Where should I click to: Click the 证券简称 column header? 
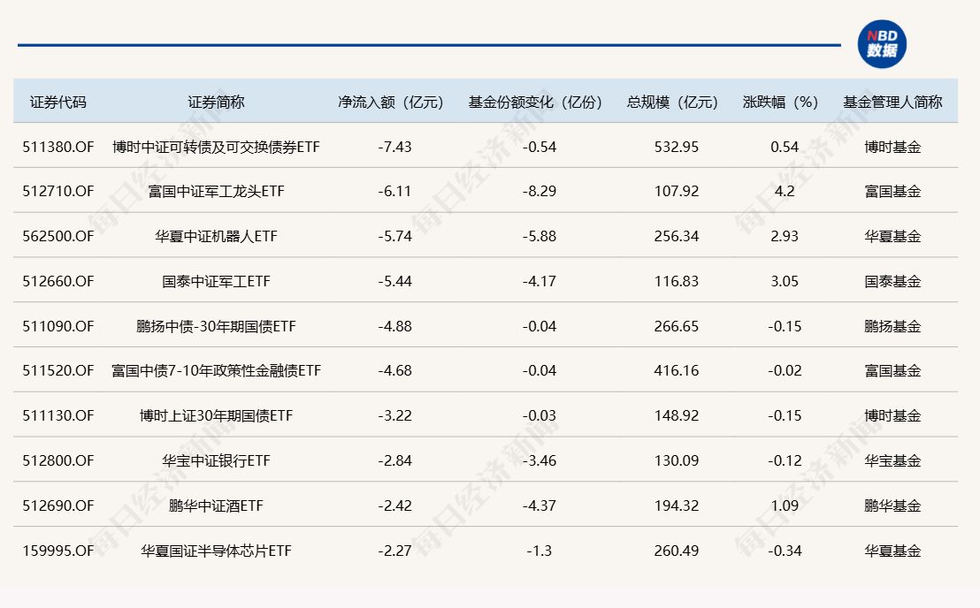216,102
